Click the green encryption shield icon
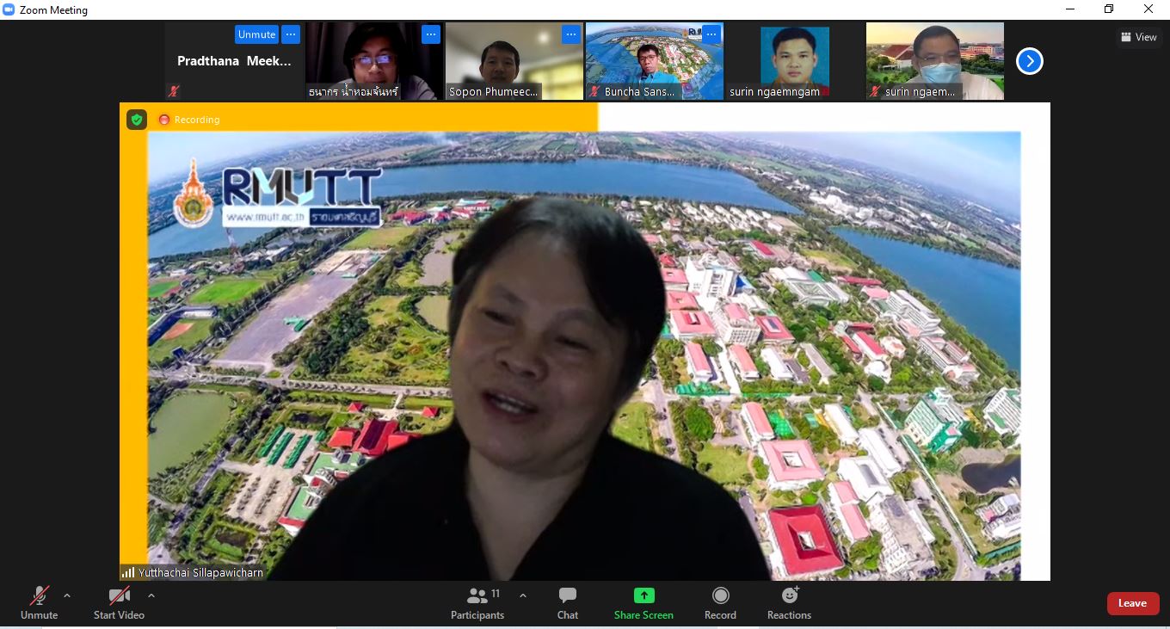This screenshot has height=629, width=1170. (x=137, y=120)
